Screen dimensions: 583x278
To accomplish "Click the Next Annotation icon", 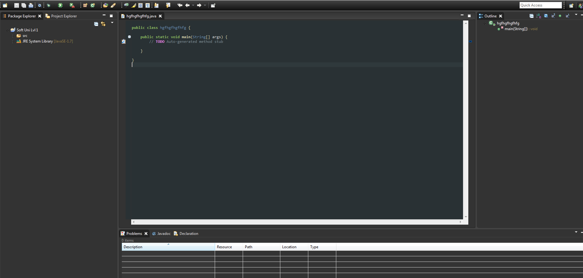I will click(156, 5).
